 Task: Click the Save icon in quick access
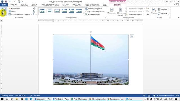pyautogui.click(x=6, y=1)
